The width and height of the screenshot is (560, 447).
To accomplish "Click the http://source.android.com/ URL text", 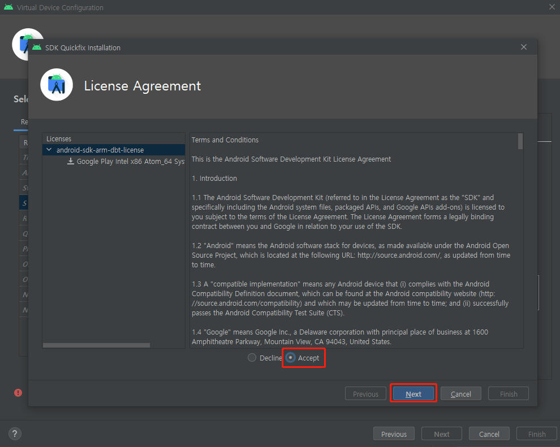I will pyautogui.click(x=400, y=255).
